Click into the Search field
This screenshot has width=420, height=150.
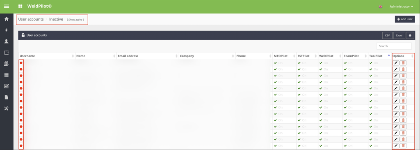coord(394,46)
